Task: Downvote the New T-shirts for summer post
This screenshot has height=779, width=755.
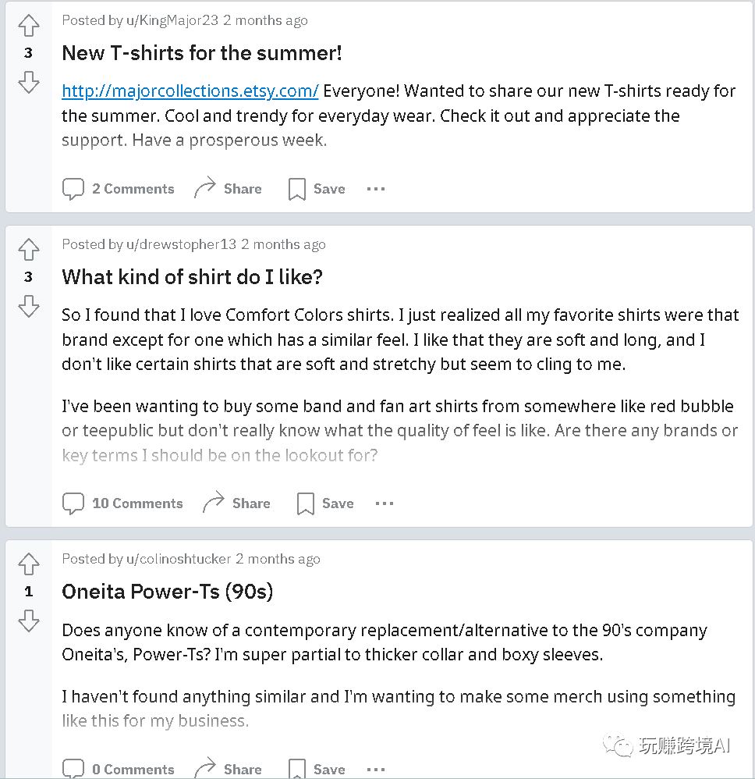Action: click(x=29, y=81)
